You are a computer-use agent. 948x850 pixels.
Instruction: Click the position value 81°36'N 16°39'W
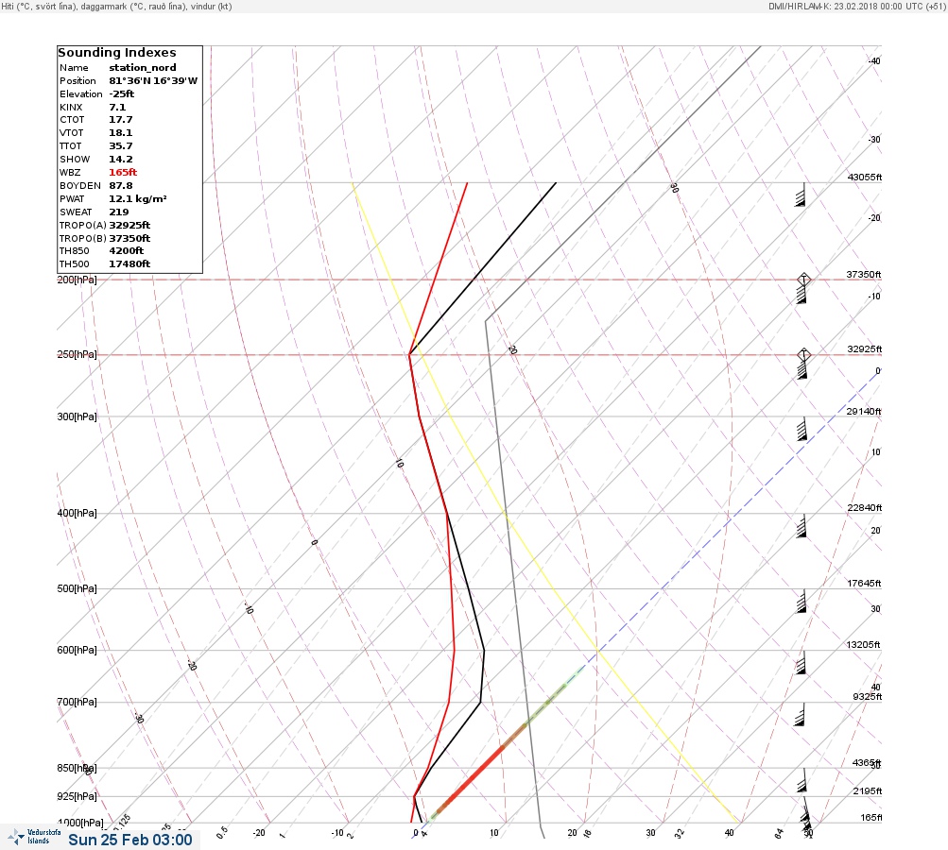coord(153,81)
